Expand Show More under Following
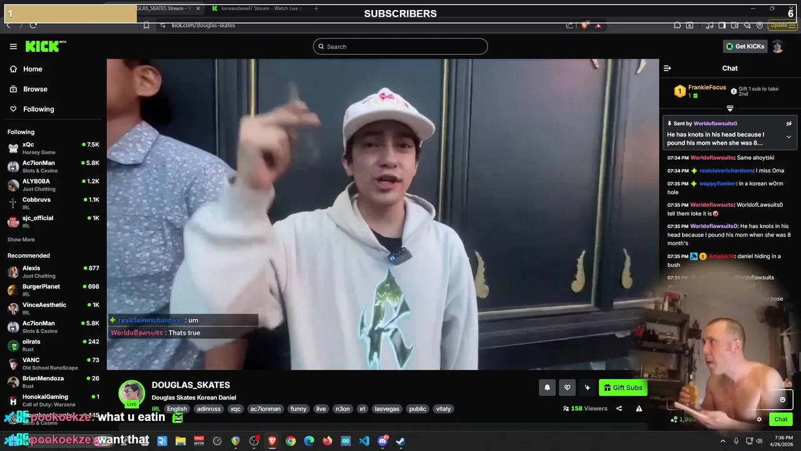Screen dimensions: 801x451 [21, 240]
